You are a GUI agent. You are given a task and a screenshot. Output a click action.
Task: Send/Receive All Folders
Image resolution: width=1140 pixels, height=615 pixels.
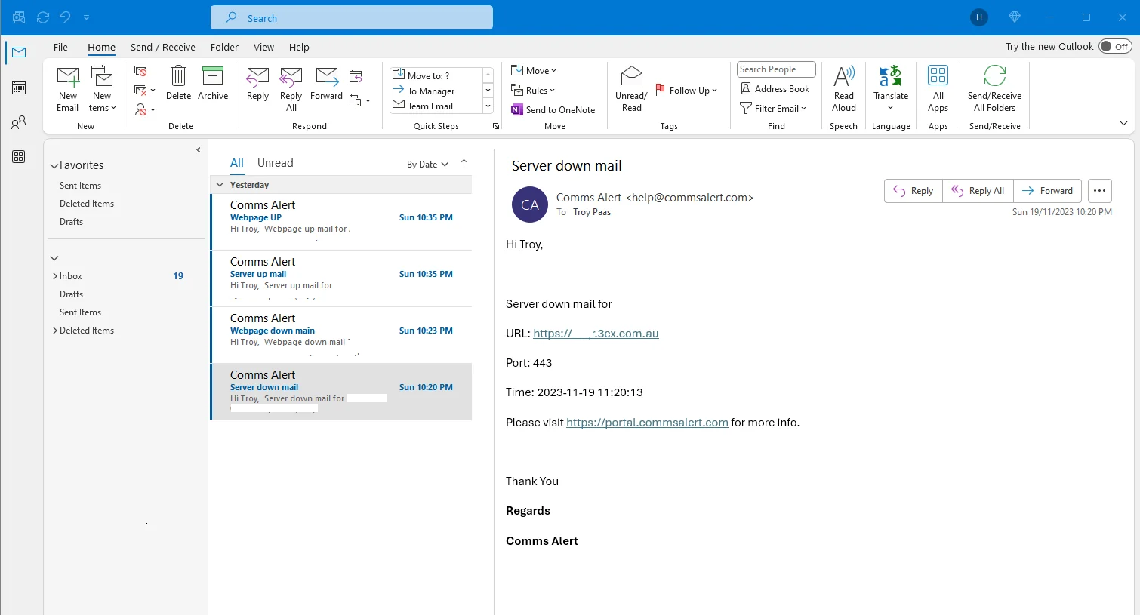[994, 89]
